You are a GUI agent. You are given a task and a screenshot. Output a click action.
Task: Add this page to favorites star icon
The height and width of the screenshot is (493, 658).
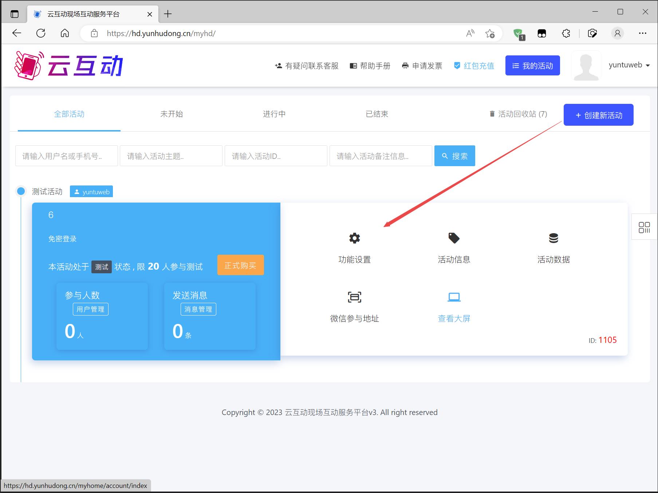pos(490,33)
